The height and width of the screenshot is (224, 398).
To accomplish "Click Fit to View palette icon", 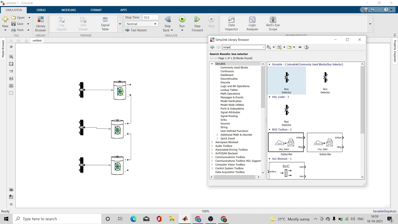I will point(11,64).
